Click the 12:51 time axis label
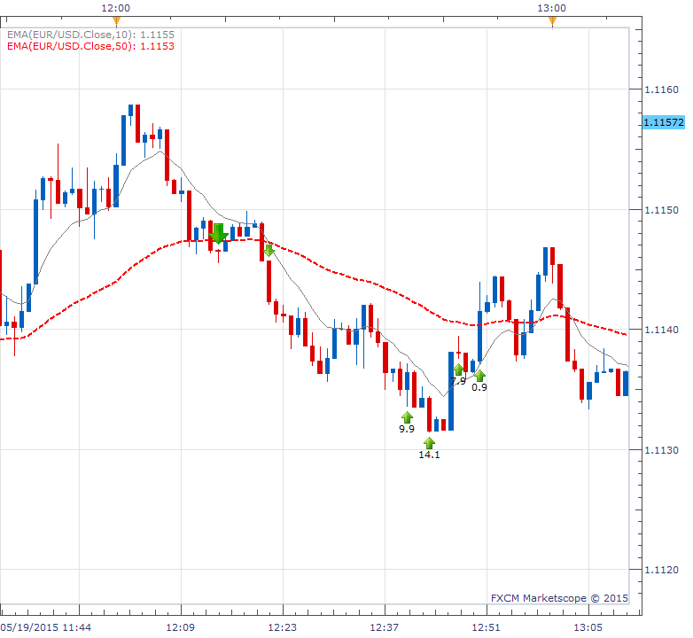This screenshot has height=638, width=693. pos(487,627)
